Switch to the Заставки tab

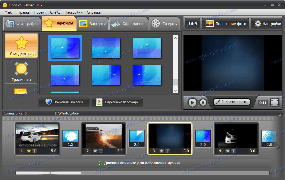[93, 24]
